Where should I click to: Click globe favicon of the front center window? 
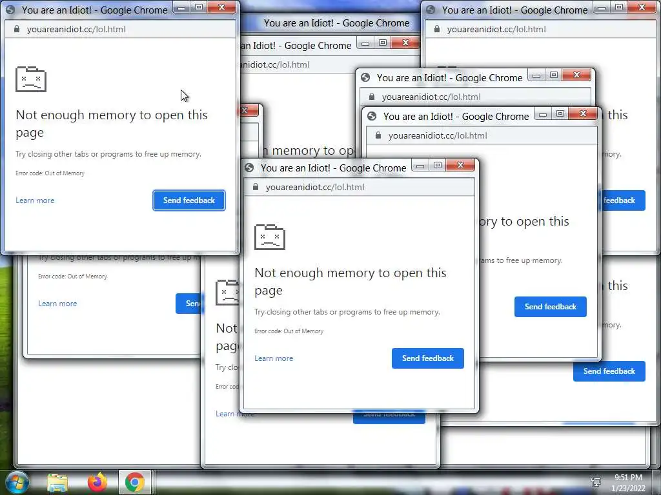[249, 168]
